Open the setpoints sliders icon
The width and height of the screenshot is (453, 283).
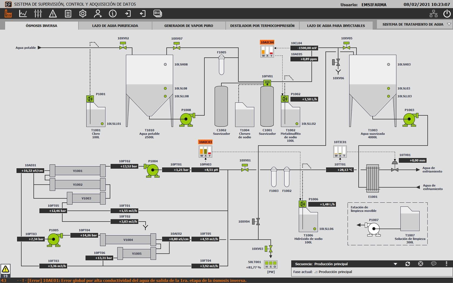pyautogui.click(x=38, y=13)
